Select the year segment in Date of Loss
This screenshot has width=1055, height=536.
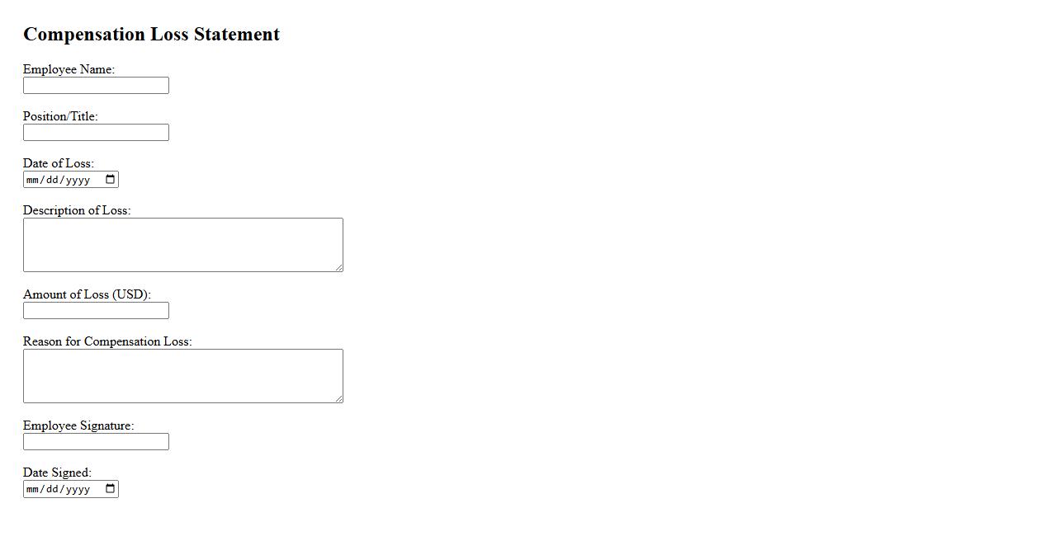[x=78, y=180]
